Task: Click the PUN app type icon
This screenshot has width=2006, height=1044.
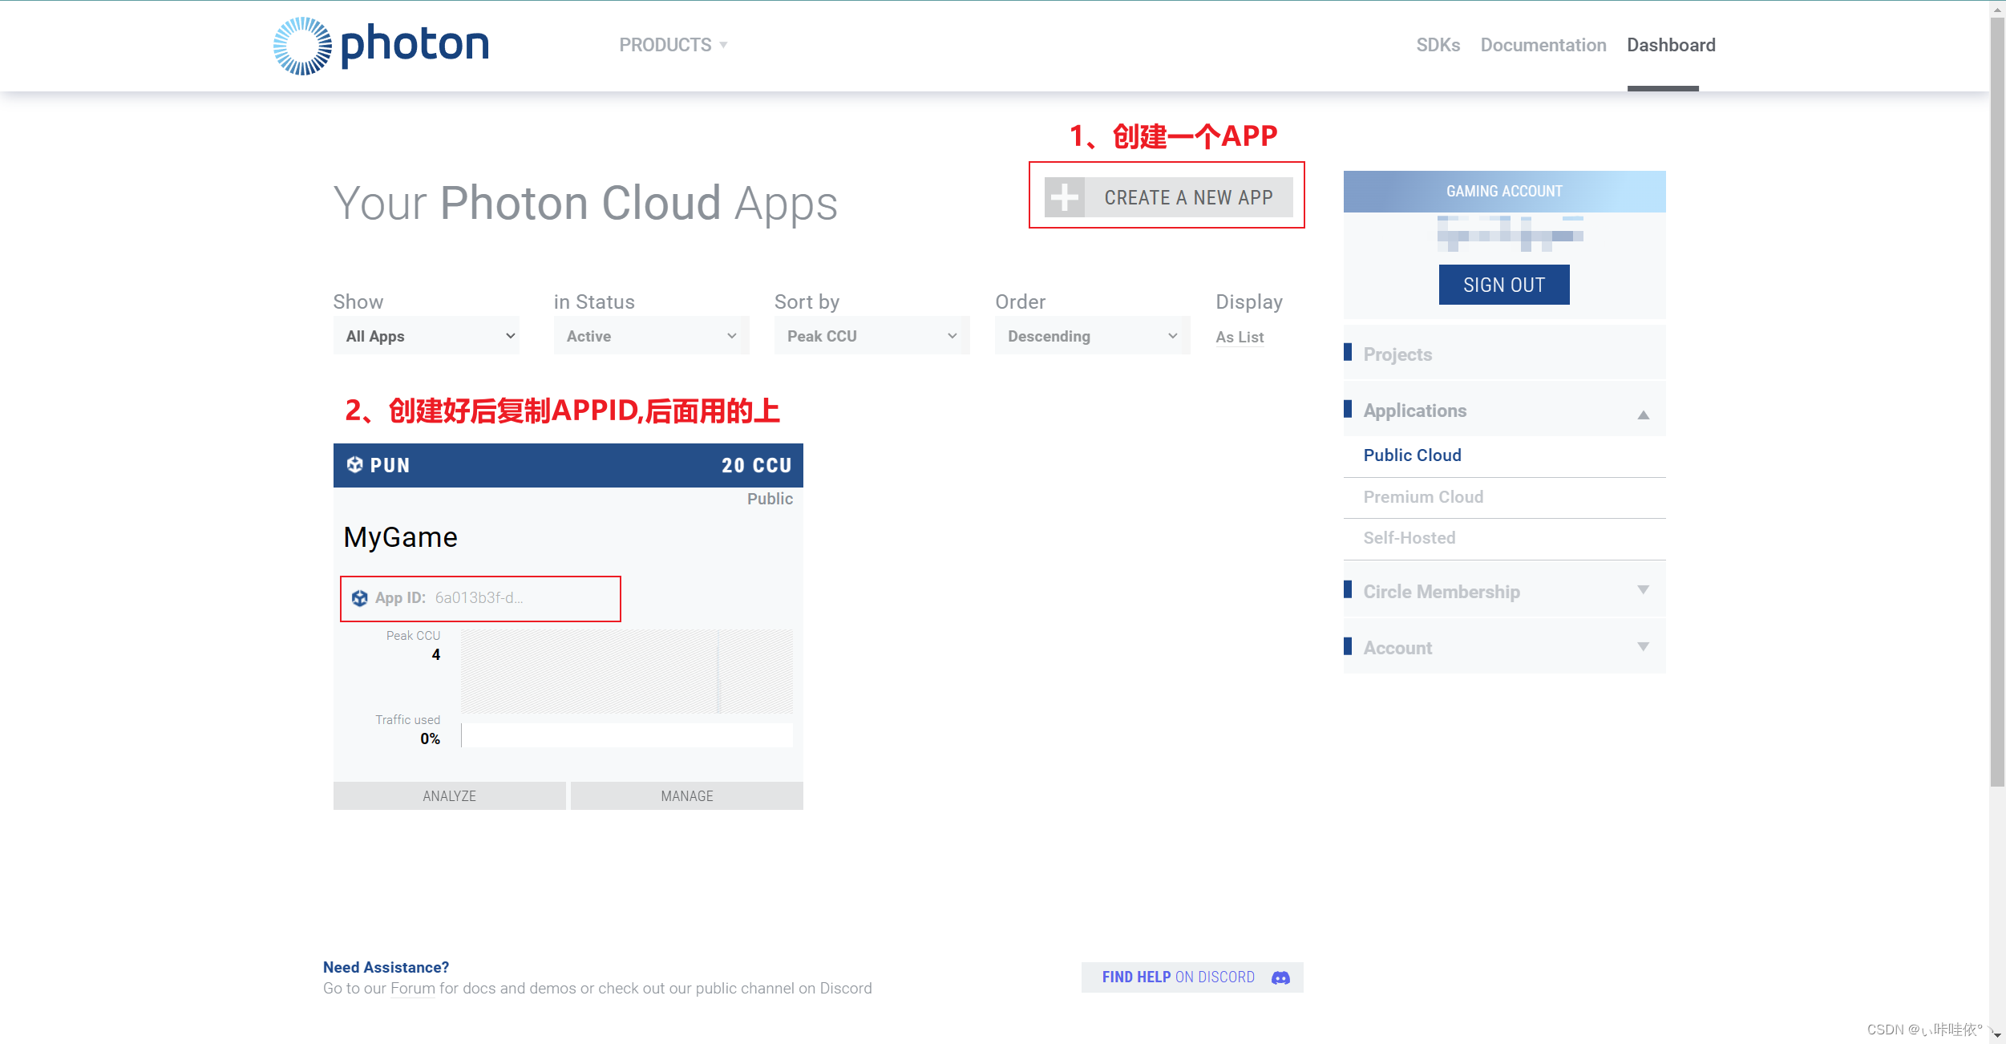Action: point(355,464)
